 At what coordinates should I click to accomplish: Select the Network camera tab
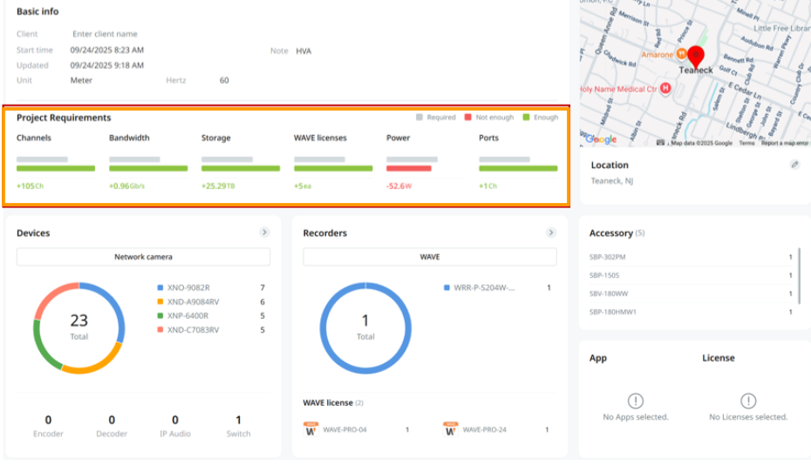click(143, 257)
